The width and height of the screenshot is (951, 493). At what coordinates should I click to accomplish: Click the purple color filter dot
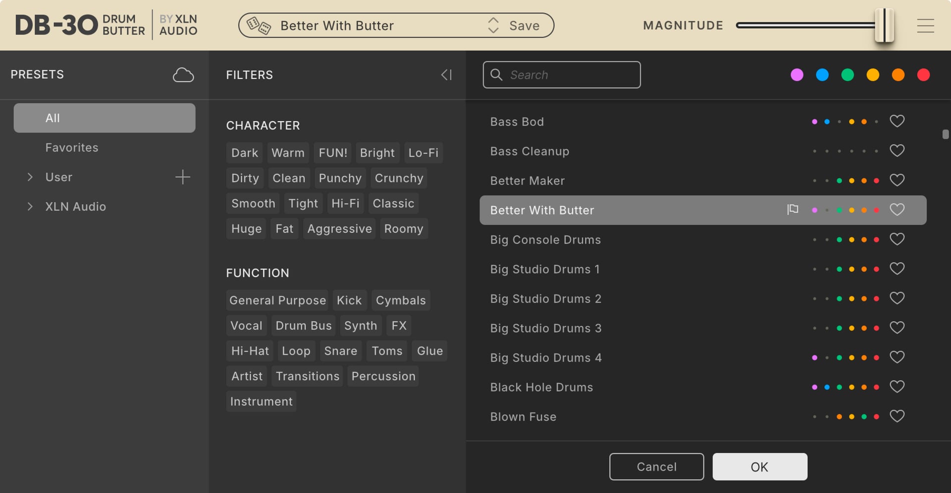(797, 75)
